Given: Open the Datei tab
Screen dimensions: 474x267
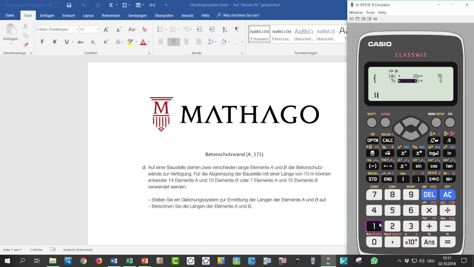Looking at the screenshot, I should coord(10,15).
